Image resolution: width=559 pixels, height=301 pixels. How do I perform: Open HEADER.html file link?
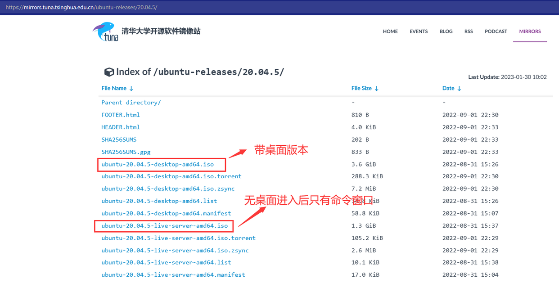click(121, 127)
